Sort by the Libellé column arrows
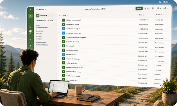This screenshot has height=106, width=177. [67, 15]
